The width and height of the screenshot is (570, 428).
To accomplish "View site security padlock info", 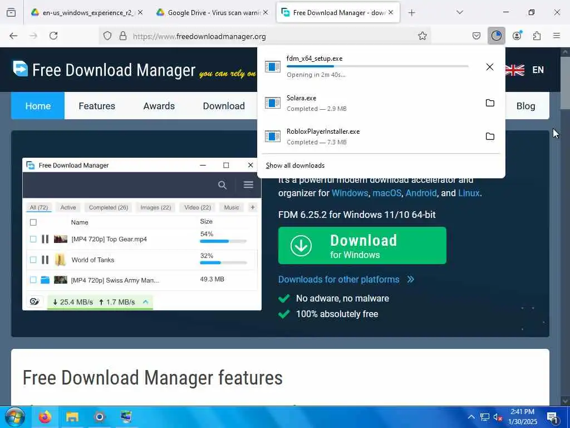I will coord(123,36).
